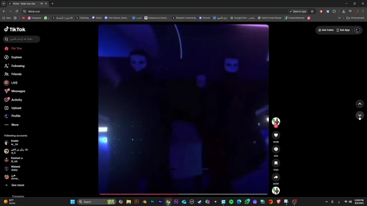The image size is (367, 206).
Task: Open the weather widget showing 93°F Sunny
Action: [10, 202]
